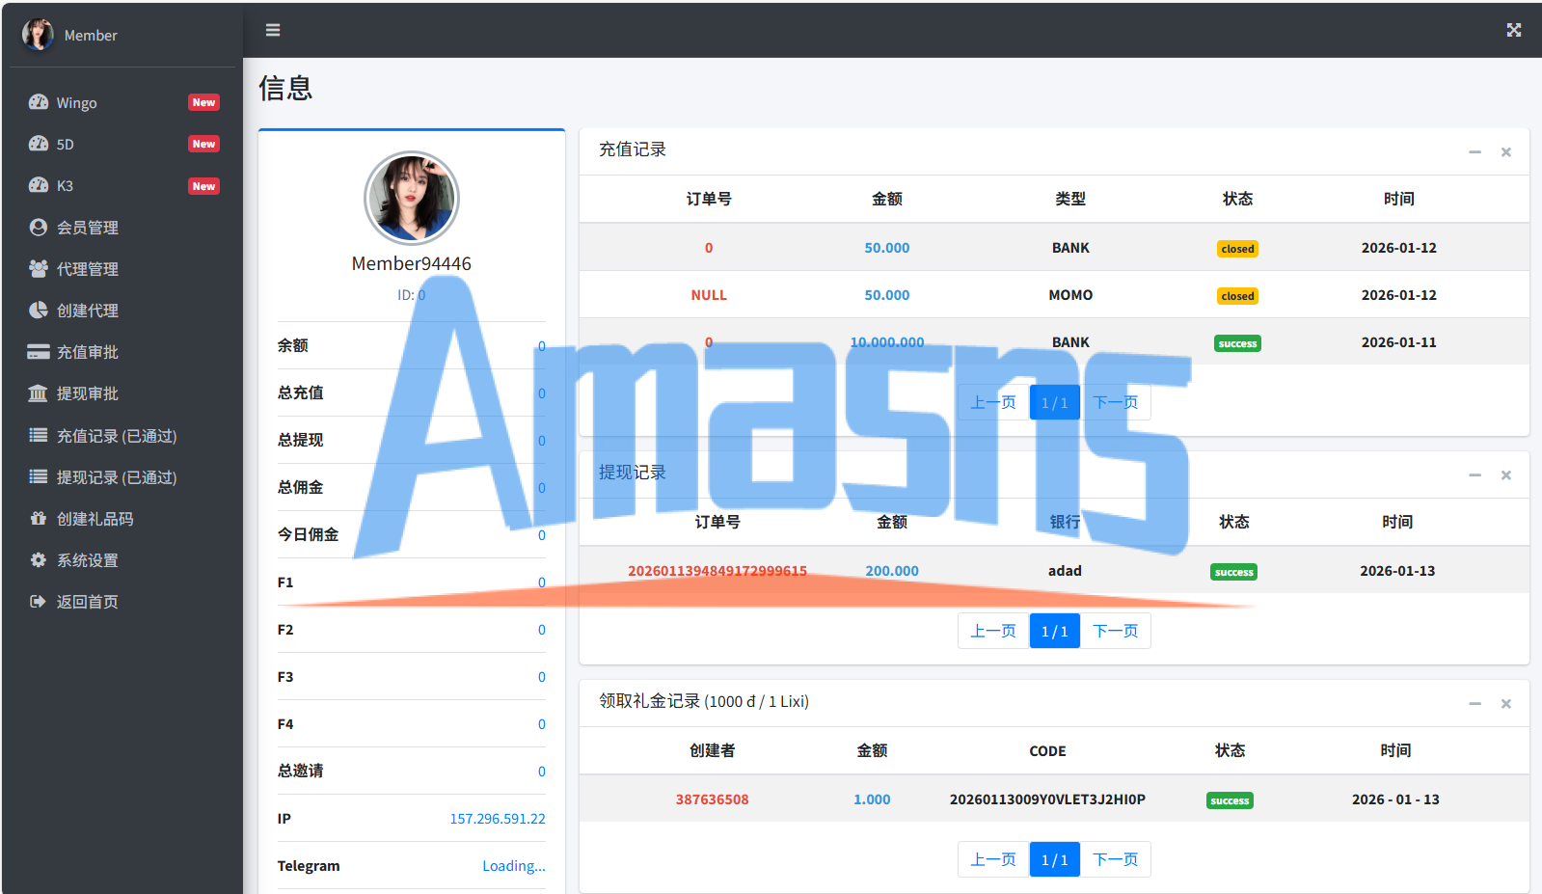The image size is (1542, 894).
Task: Go to 会员管理 member management
Action: (122, 228)
